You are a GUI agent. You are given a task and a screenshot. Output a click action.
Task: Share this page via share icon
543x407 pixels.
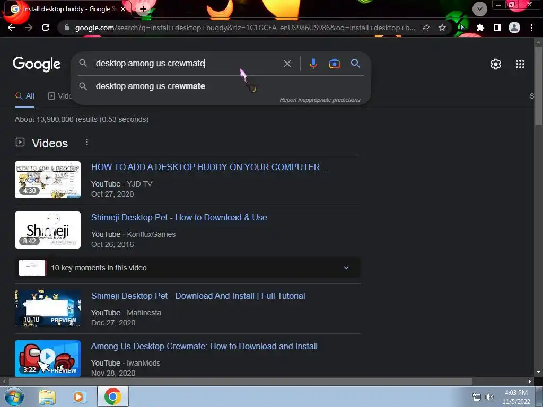pyautogui.click(x=425, y=28)
